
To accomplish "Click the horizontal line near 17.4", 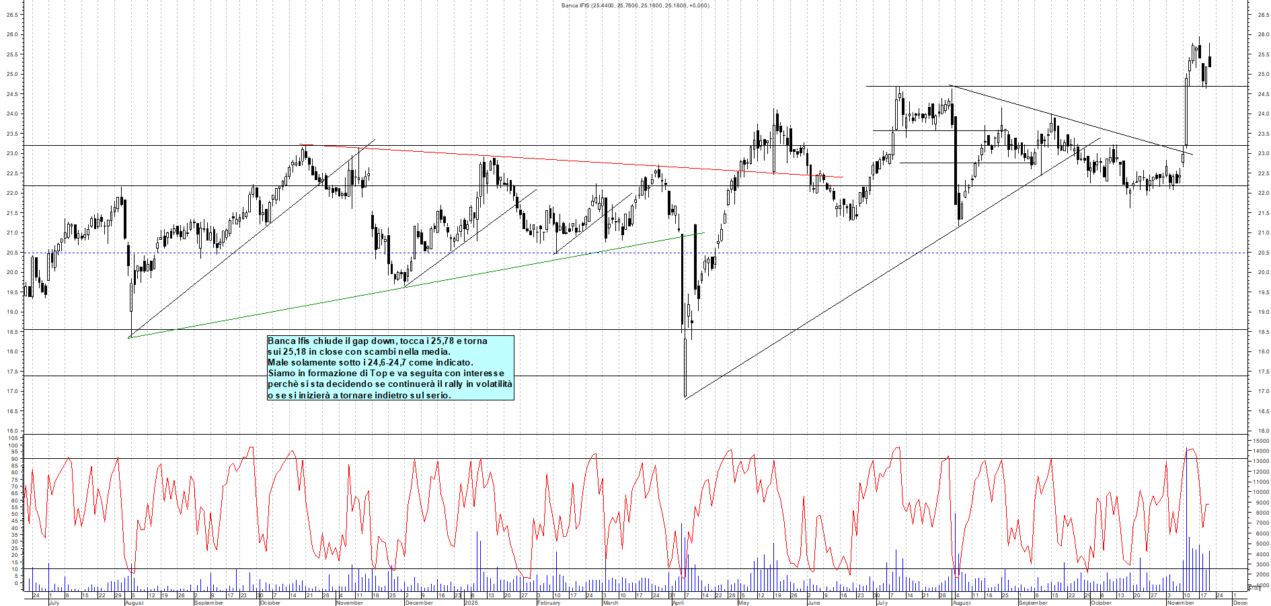I will [x=807, y=376].
